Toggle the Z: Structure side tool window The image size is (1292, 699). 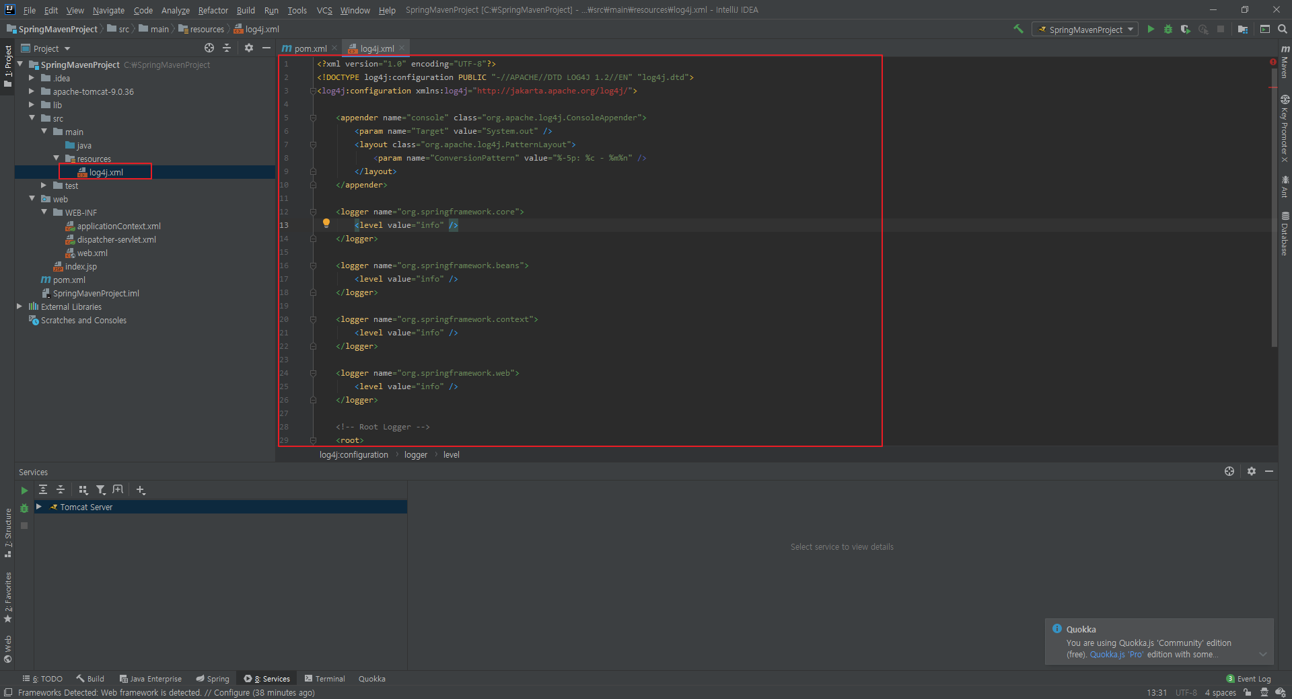coord(8,534)
